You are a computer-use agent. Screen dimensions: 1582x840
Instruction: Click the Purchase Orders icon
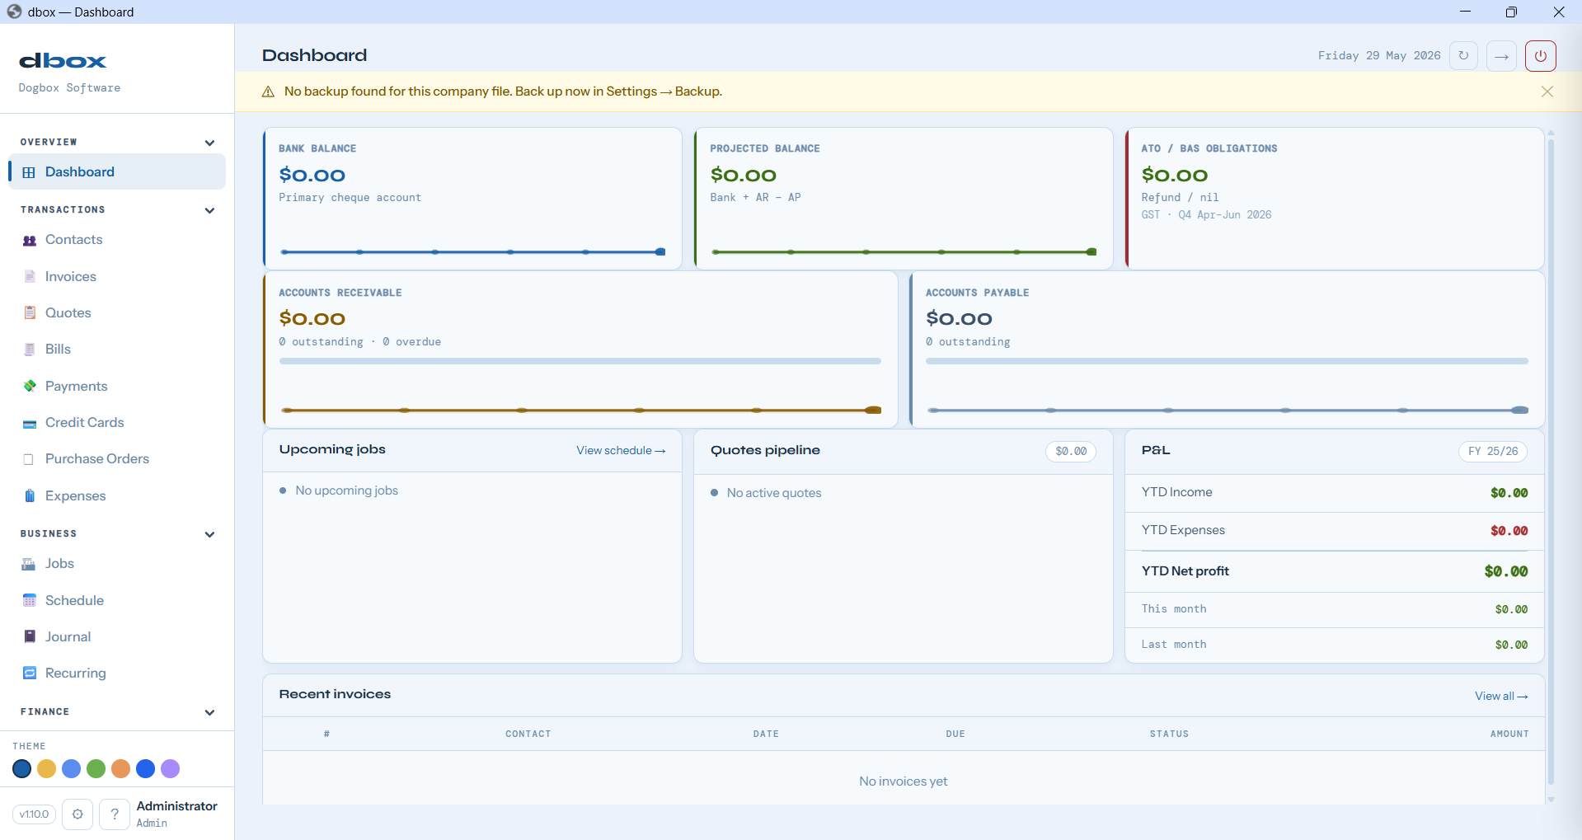(30, 459)
